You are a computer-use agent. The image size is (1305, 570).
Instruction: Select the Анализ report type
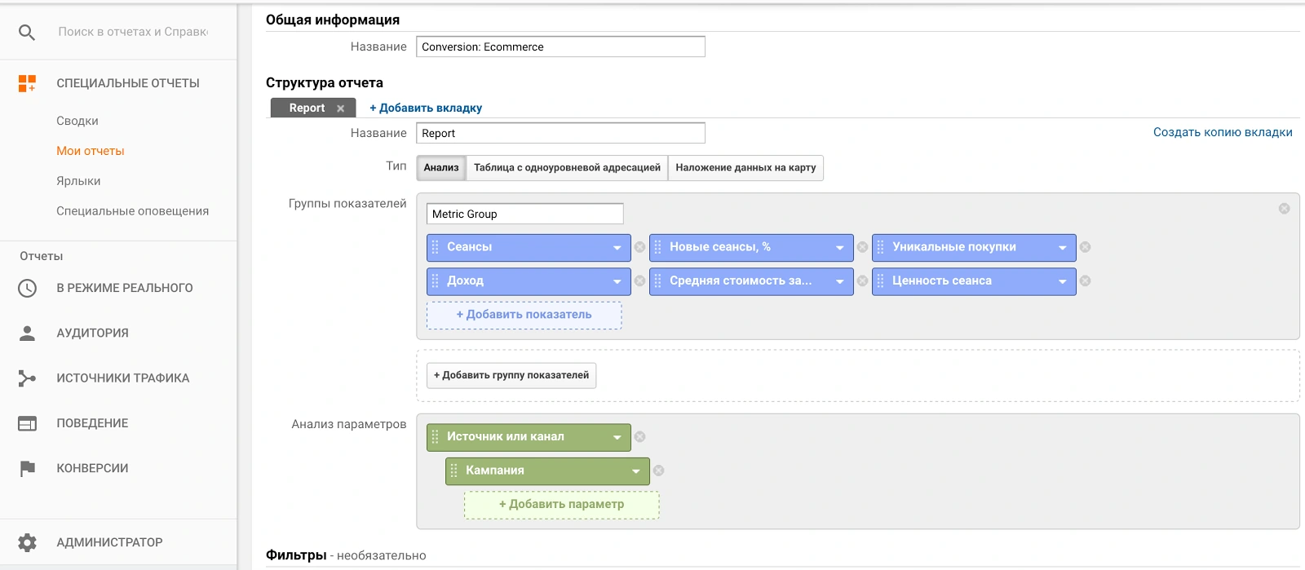pos(441,168)
